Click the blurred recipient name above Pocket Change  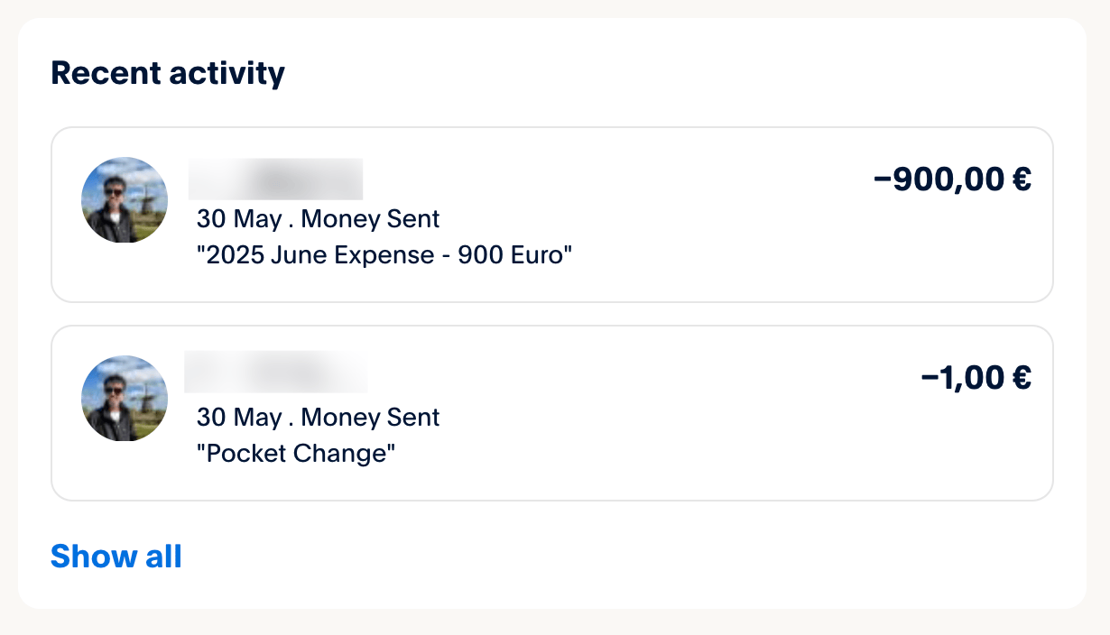click(x=275, y=373)
